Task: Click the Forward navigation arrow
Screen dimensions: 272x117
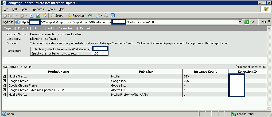Action: (22, 15)
